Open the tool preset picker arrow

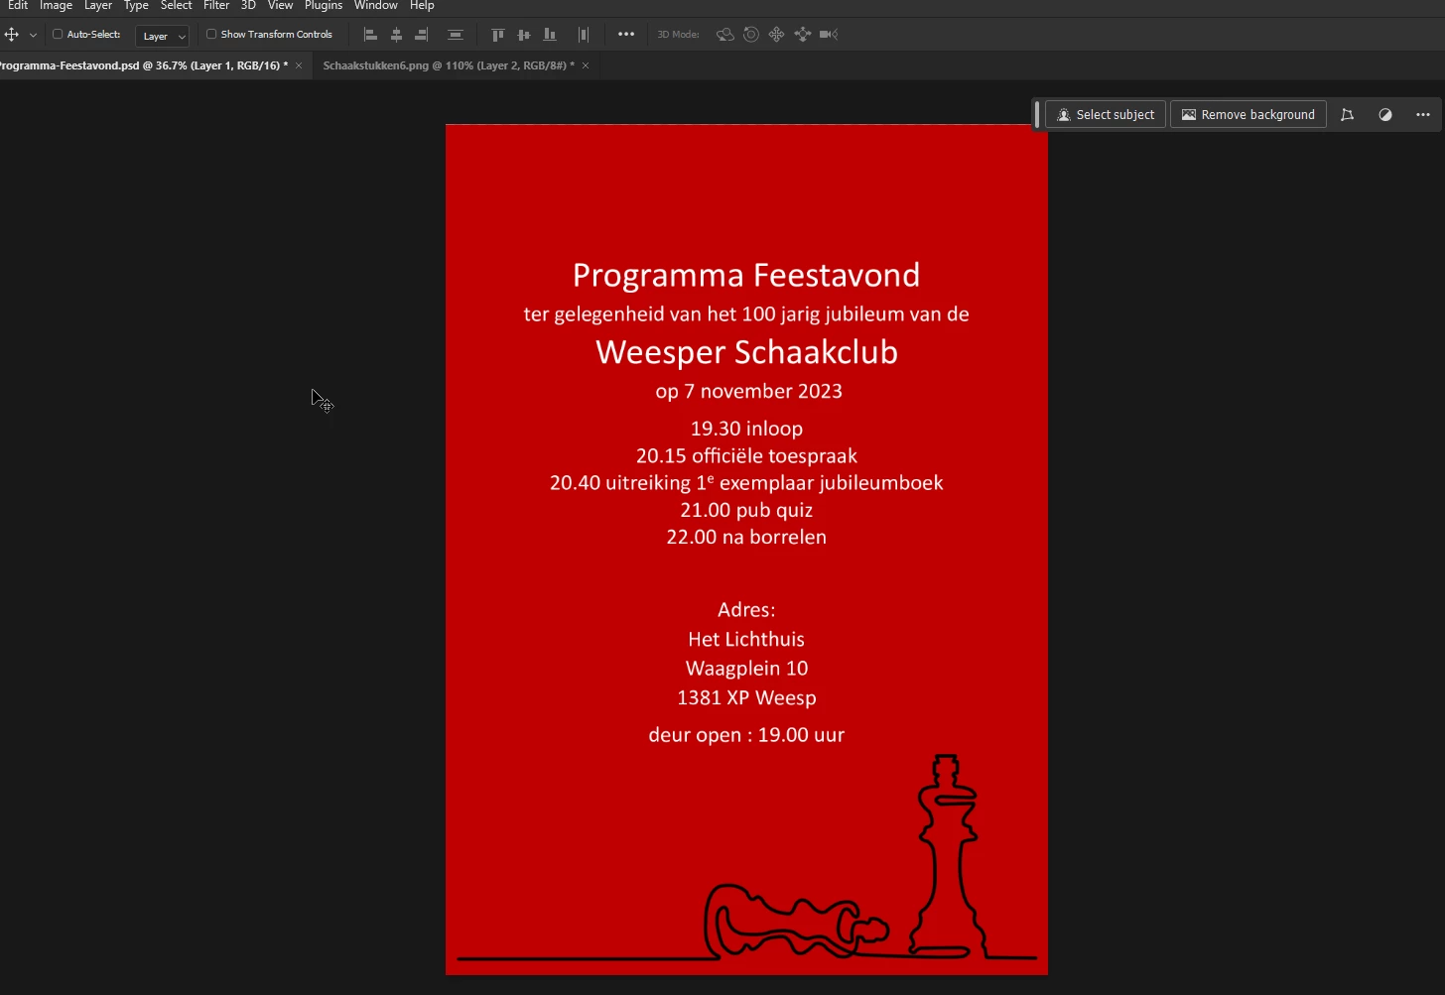33,35
